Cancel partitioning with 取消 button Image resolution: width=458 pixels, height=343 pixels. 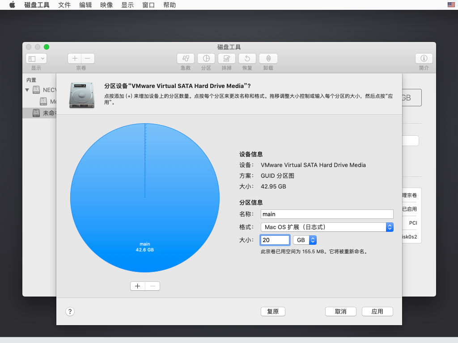point(340,311)
